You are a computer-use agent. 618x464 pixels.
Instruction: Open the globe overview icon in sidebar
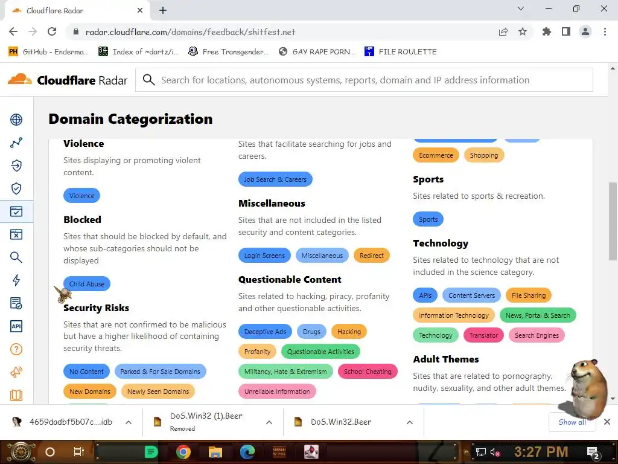pyautogui.click(x=16, y=120)
